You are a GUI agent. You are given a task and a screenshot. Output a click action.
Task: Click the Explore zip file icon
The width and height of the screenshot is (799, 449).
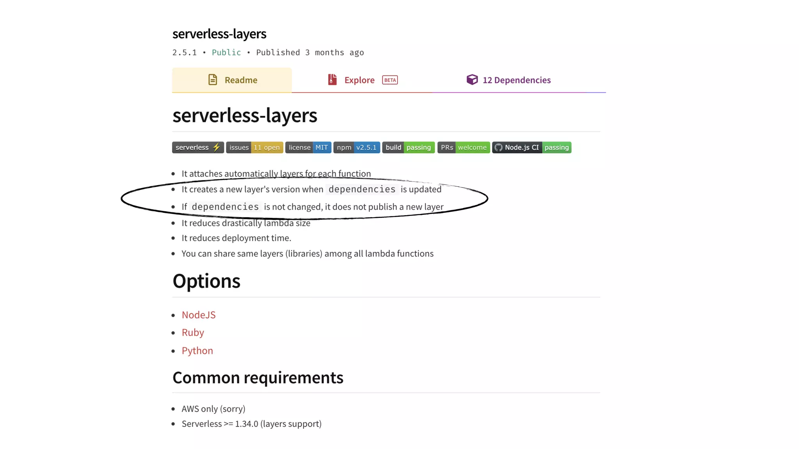332,80
